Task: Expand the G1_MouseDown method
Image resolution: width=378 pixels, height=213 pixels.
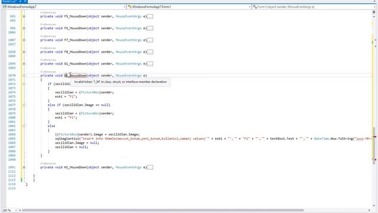Action: 24,64
